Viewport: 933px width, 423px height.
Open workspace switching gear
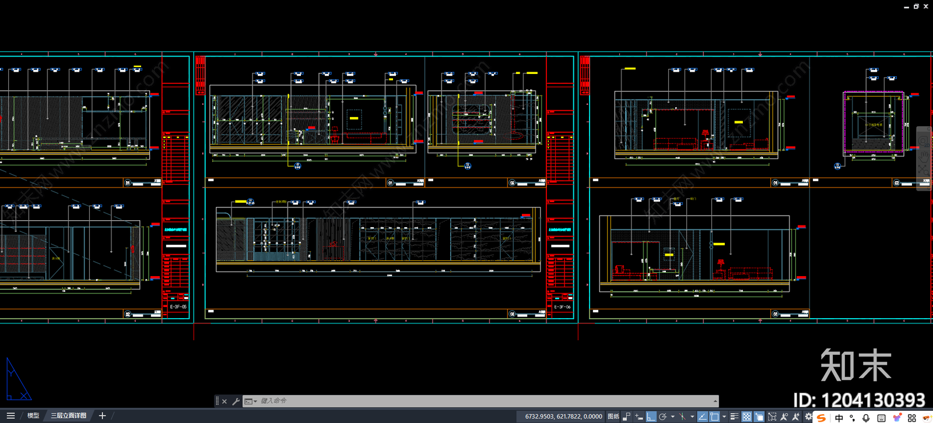809,417
